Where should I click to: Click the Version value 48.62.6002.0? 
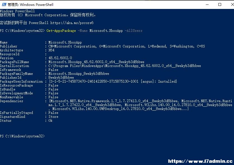[60, 58]
